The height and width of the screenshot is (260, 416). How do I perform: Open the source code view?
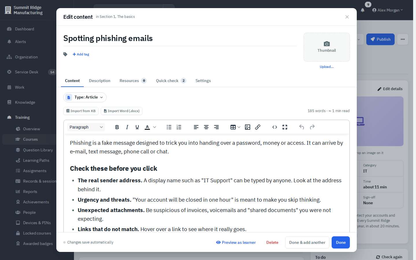click(x=275, y=127)
